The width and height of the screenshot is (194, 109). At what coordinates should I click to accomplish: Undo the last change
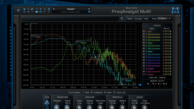(33, 9)
